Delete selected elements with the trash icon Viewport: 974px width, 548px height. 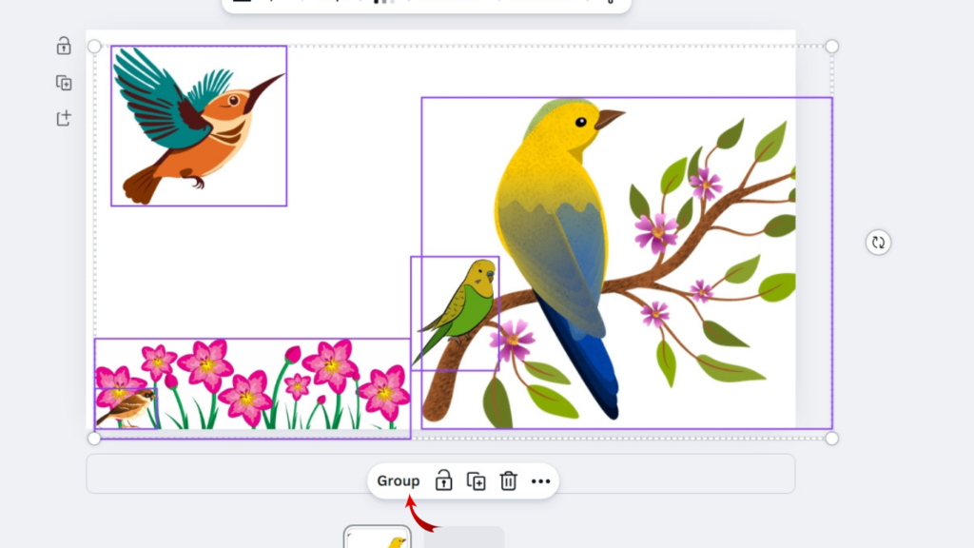pos(509,481)
